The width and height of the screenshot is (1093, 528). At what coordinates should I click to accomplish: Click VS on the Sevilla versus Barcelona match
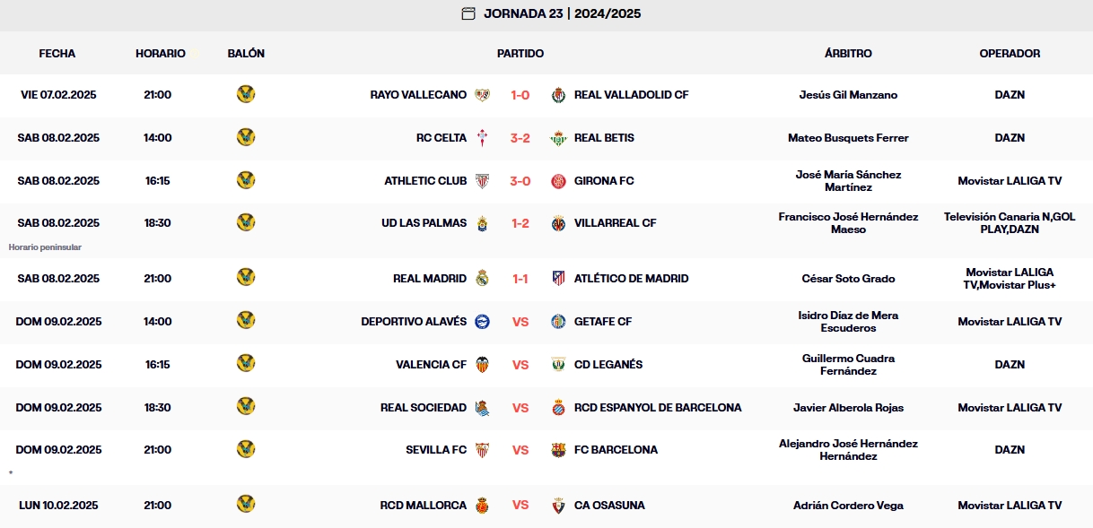(x=520, y=449)
